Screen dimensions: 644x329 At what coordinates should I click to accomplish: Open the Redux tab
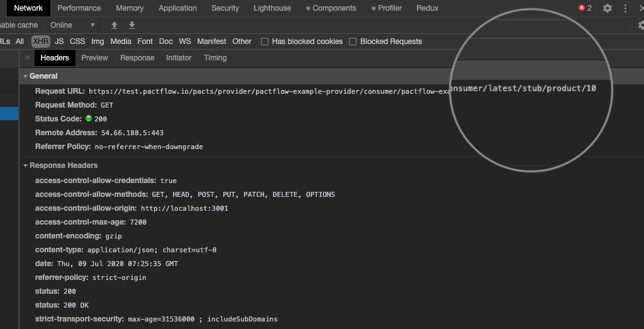pyautogui.click(x=427, y=8)
